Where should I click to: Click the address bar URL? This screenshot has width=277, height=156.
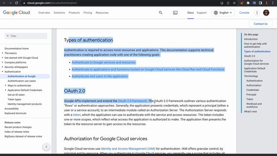52,3
